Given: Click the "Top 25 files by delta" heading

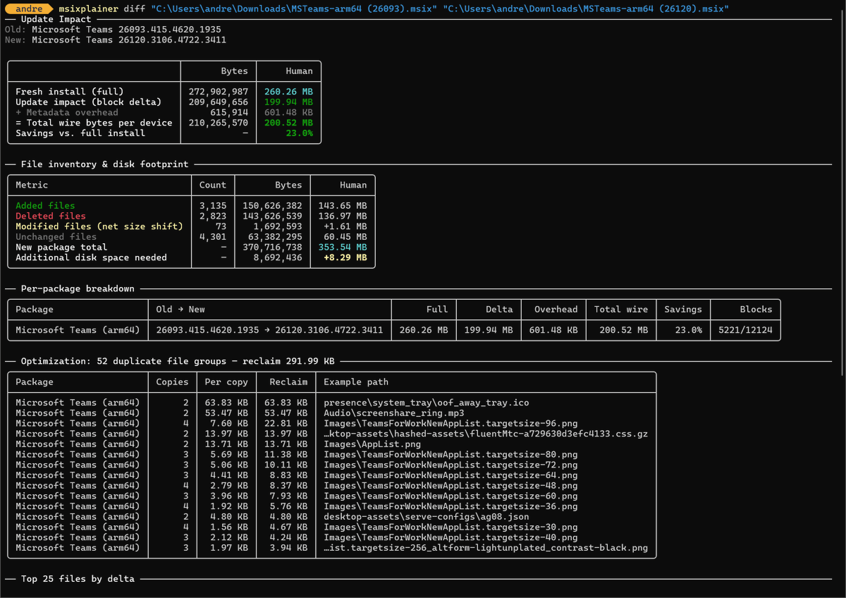Looking at the screenshot, I should click(78, 579).
